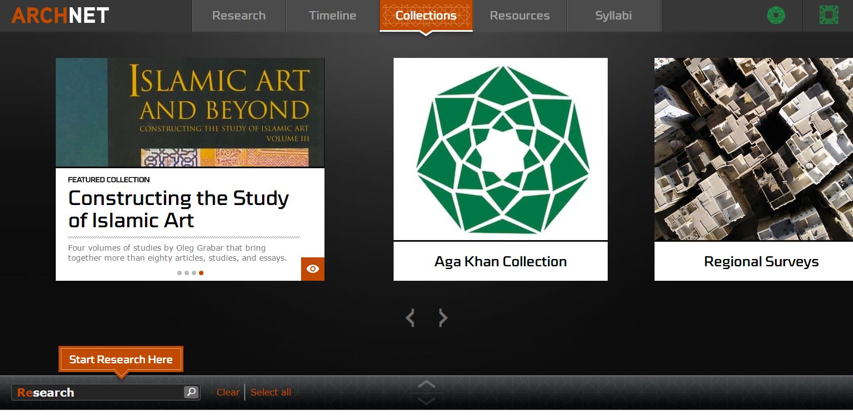The width and height of the screenshot is (853, 415).
Task: Open the Timeline tab
Action: (x=332, y=16)
